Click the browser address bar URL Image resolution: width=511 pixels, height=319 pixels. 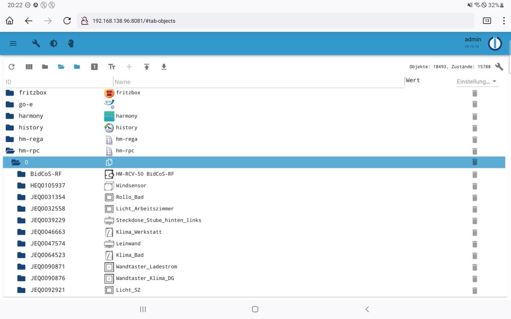(134, 20)
